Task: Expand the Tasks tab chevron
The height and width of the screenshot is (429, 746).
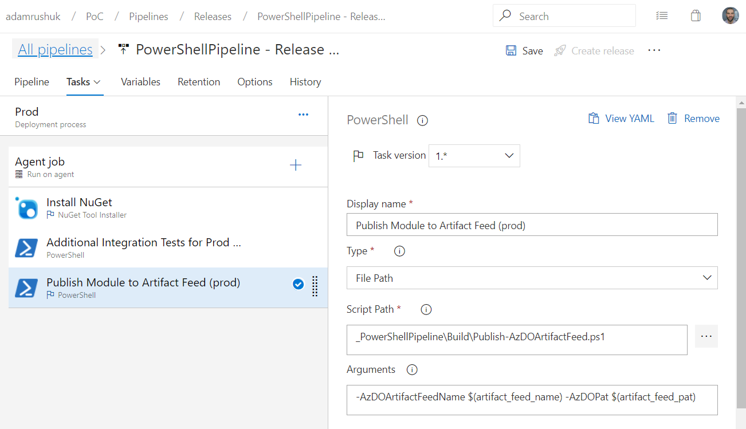Action: pos(96,82)
